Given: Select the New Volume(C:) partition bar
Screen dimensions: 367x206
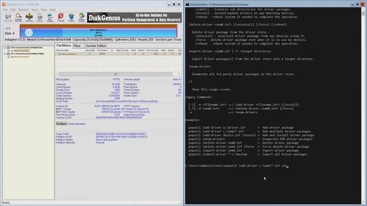Looking at the screenshot, I should coord(98,33).
